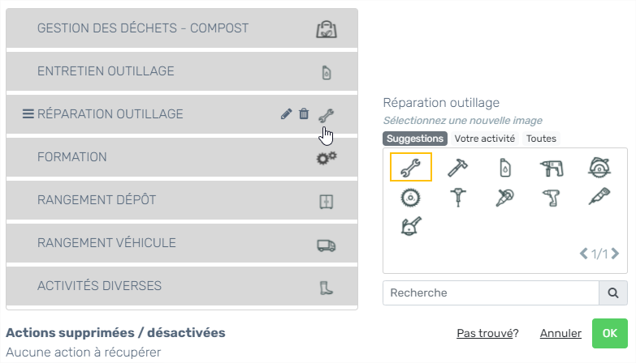Select the hammer icon in suggestions
This screenshot has width=636, height=363.
pos(457,167)
